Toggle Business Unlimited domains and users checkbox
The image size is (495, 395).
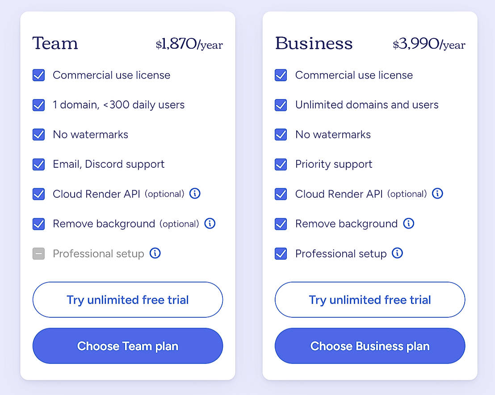281,105
